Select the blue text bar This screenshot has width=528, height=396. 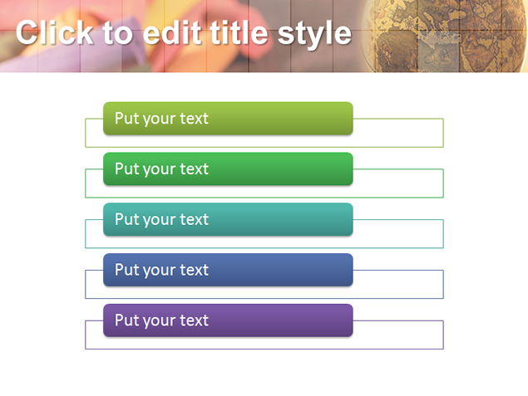[228, 270]
